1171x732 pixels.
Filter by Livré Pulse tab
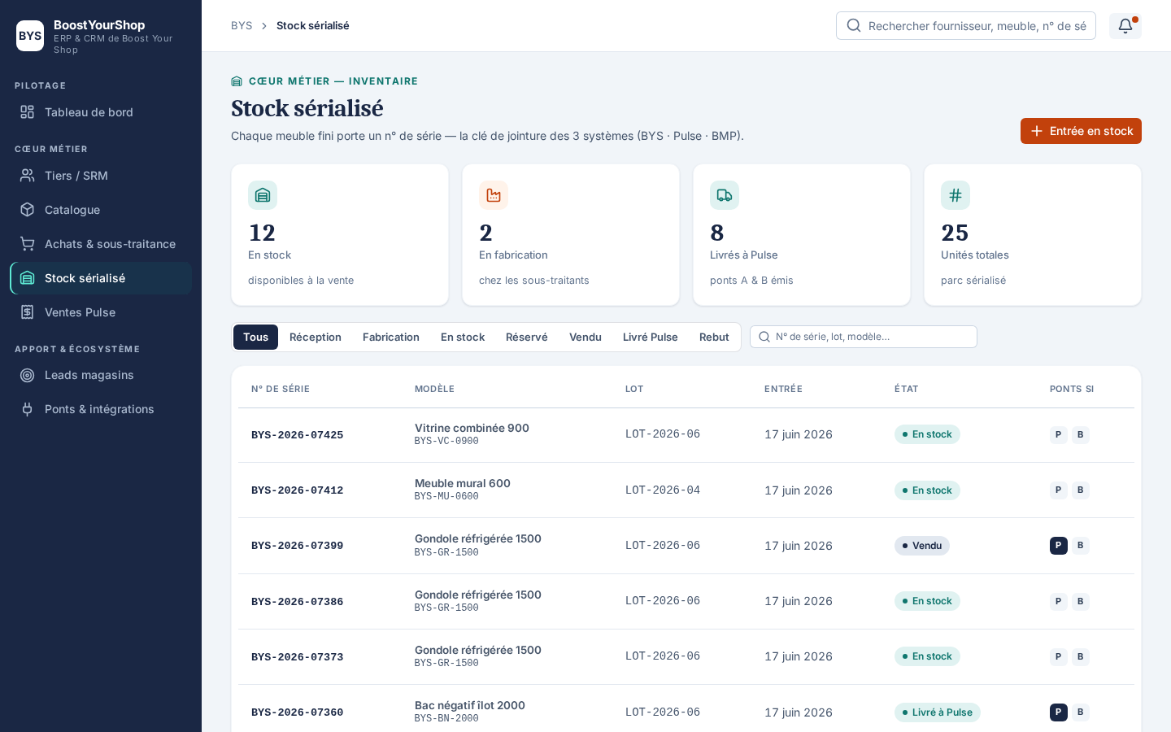tap(651, 337)
